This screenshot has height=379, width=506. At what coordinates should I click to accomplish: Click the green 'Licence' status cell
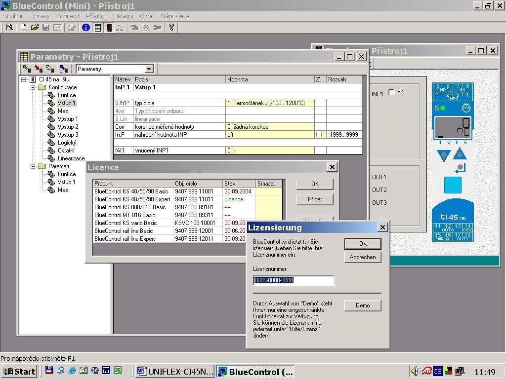(239, 199)
